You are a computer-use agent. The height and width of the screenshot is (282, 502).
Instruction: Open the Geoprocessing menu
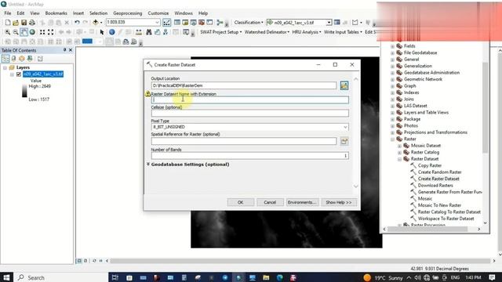127,13
